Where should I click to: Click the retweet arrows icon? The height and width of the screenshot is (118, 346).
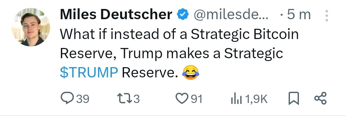pyautogui.click(x=125, y=98)
